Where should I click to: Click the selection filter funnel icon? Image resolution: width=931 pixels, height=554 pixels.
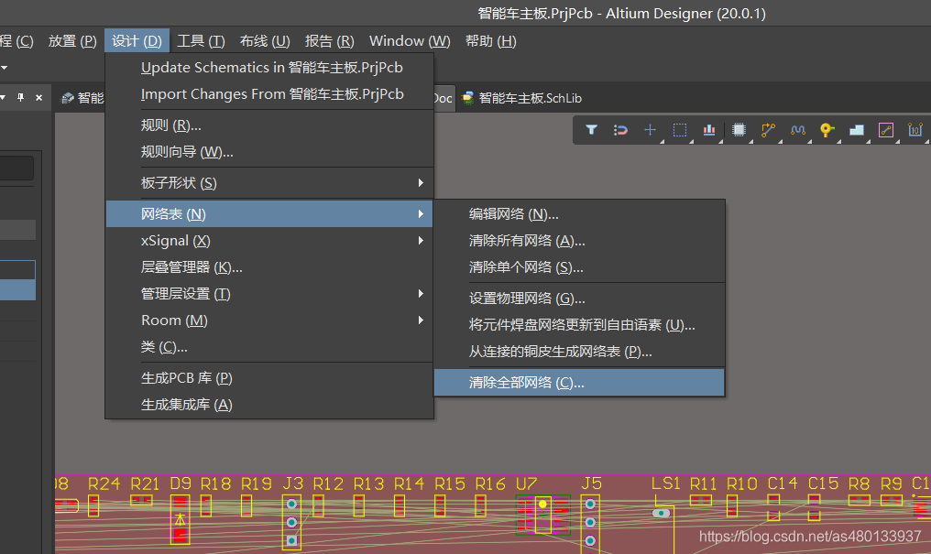click(591, 130)
